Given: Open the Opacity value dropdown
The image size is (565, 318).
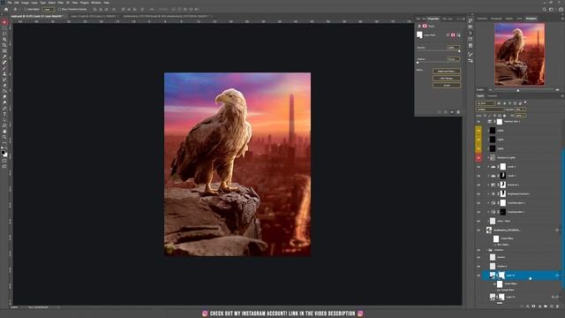Looking at the screenshot, I should click(524, 110).
